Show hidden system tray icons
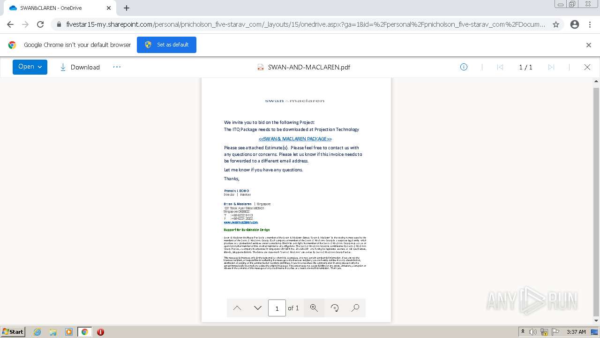 coord(523,332)
